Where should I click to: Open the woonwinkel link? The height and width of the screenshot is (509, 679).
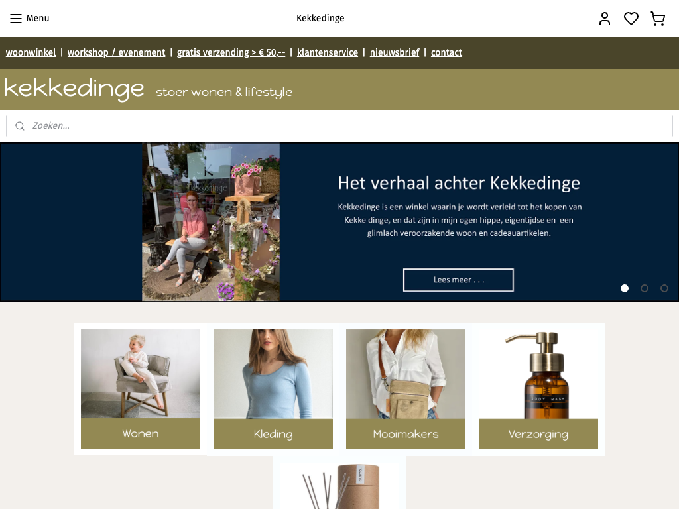[x=31, y=52]
